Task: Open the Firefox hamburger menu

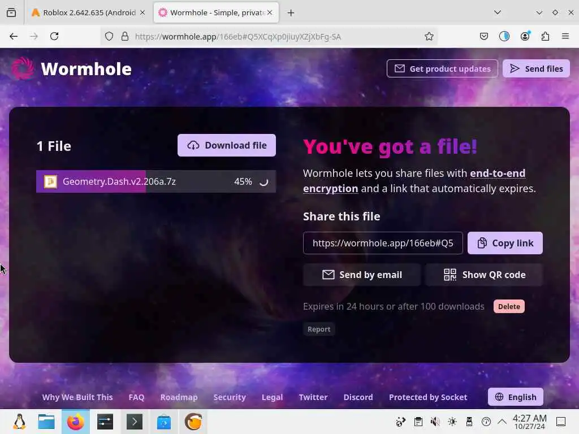Action: (565, 36)
